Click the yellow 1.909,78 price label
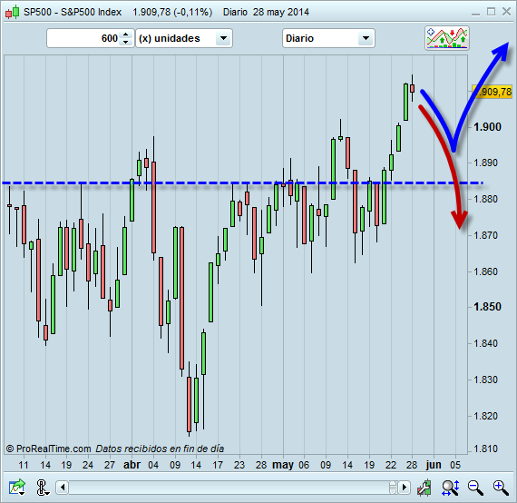The width and height of the screenshot is (517, 503). pos(492,92)
